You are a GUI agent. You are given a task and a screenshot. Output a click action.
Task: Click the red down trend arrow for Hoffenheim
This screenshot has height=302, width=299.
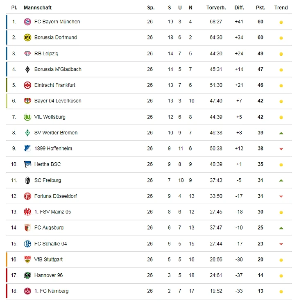tap(281, 149)
